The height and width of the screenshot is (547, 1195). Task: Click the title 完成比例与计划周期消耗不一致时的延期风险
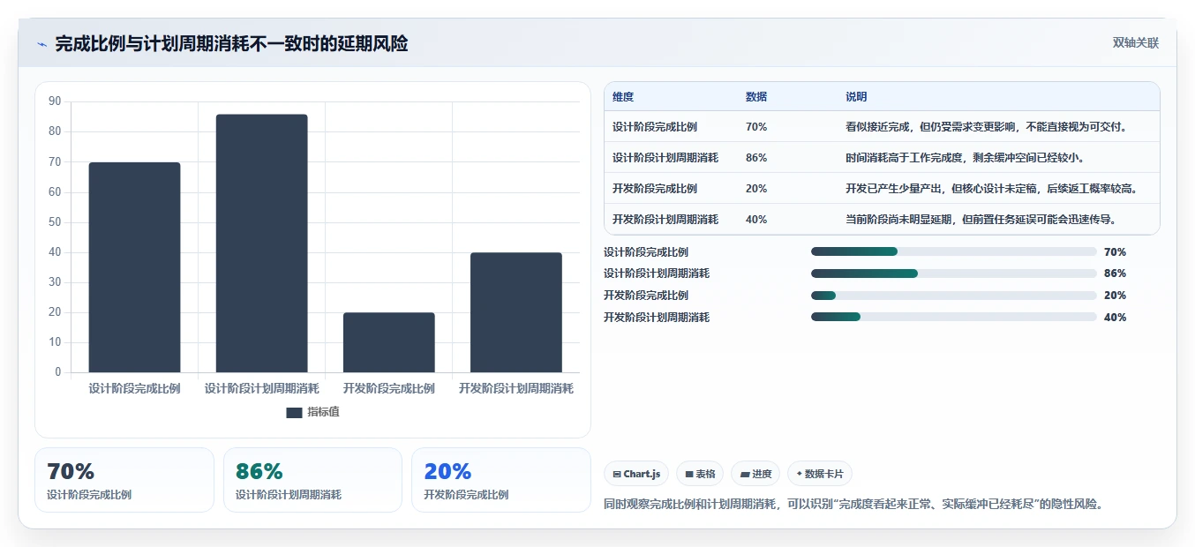pos(231,43)
